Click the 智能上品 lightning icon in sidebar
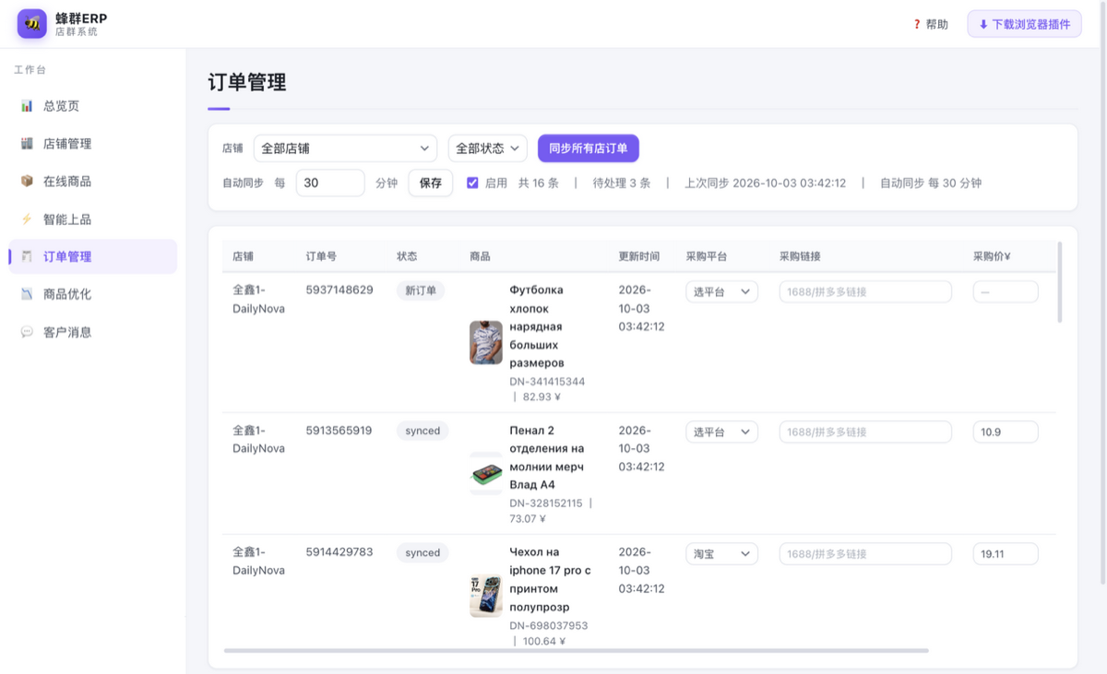This screenshot has width=1107, height=674. [x=27, y=219]
